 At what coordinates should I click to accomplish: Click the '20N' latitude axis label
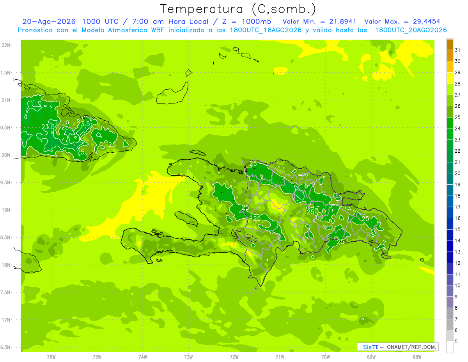(6, 155)
